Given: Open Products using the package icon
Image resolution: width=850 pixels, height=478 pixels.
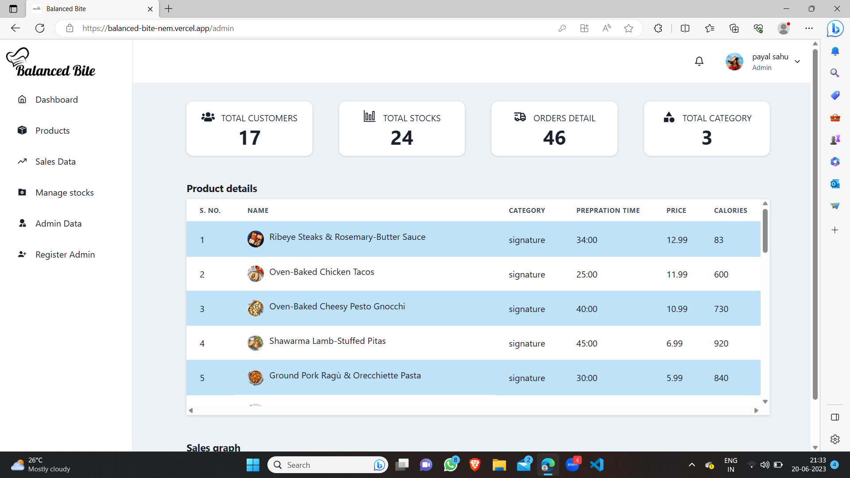Looking at the screenshot, I should 22,130.
